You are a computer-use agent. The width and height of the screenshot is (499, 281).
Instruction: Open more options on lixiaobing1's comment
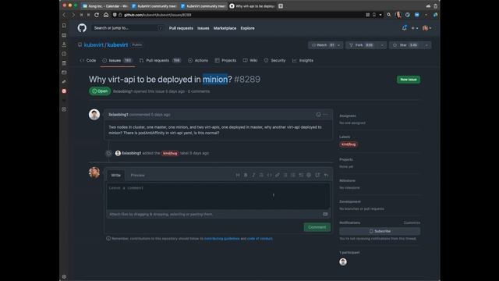[325, 115]
